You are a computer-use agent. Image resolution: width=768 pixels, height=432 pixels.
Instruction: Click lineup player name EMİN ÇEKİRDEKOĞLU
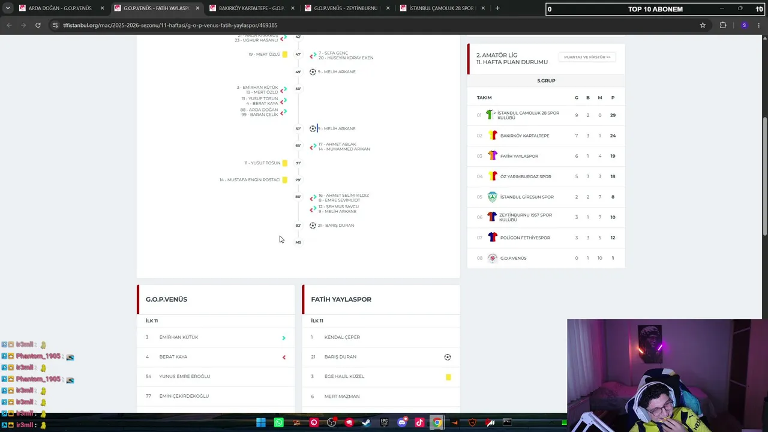pos(184,397)
